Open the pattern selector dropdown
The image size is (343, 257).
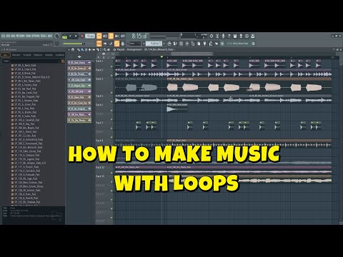(x=154, y=44)
